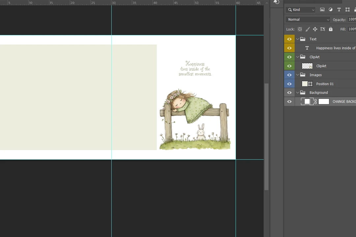Click the ClipArt group folder icon
356x237 pixels.
click(x=303, y=57)
